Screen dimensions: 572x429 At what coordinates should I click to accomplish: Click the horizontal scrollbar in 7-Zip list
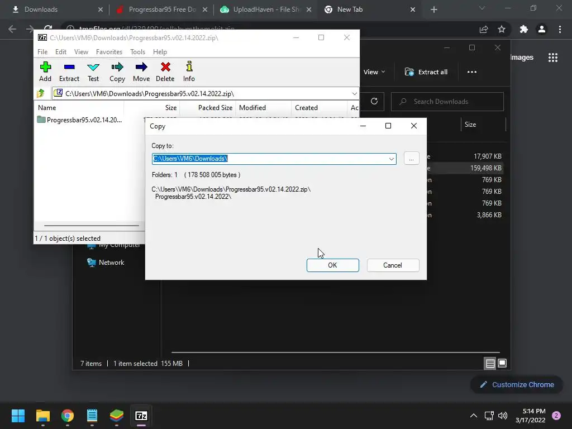[92, 226]
